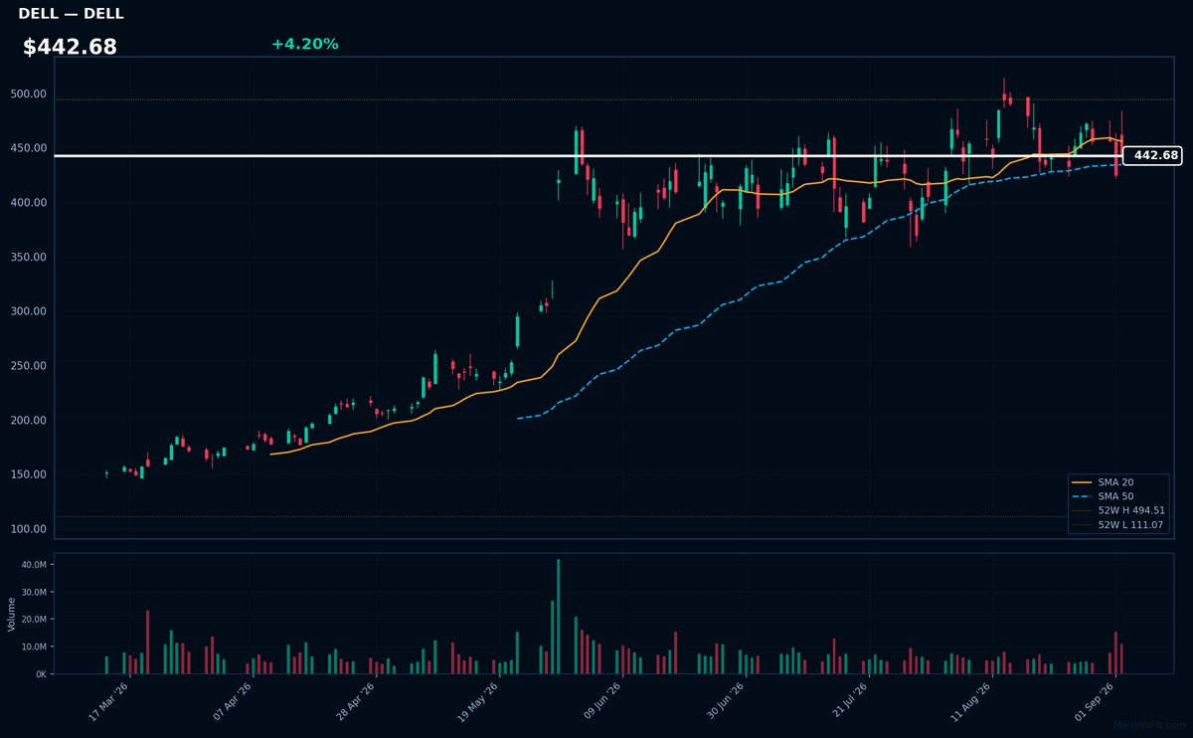
Task: Click the 07 Apr '26 date label
Action: tap(233, 702)
